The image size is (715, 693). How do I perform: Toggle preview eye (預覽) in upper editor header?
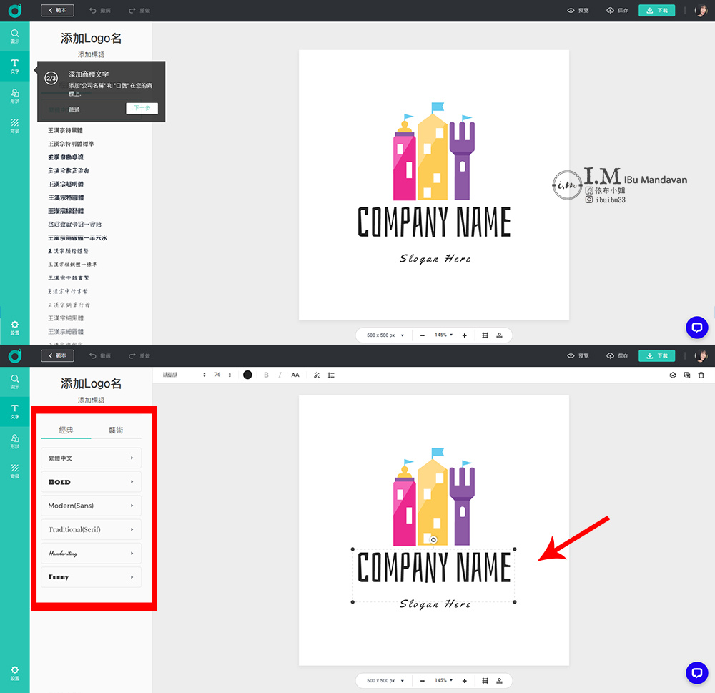[x=577, y=10]
